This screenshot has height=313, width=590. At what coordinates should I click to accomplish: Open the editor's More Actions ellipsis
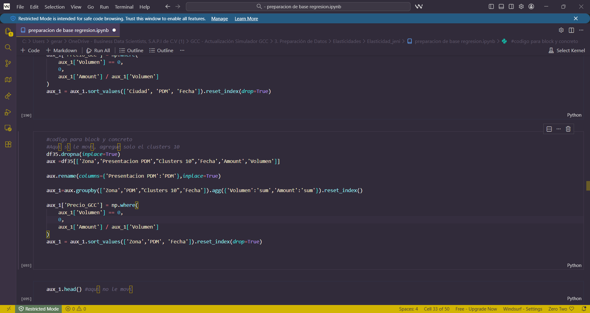pyautogui.click(x=581, y=30)
